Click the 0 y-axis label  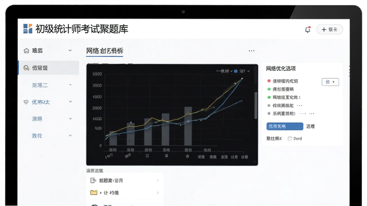pos(100,146)
